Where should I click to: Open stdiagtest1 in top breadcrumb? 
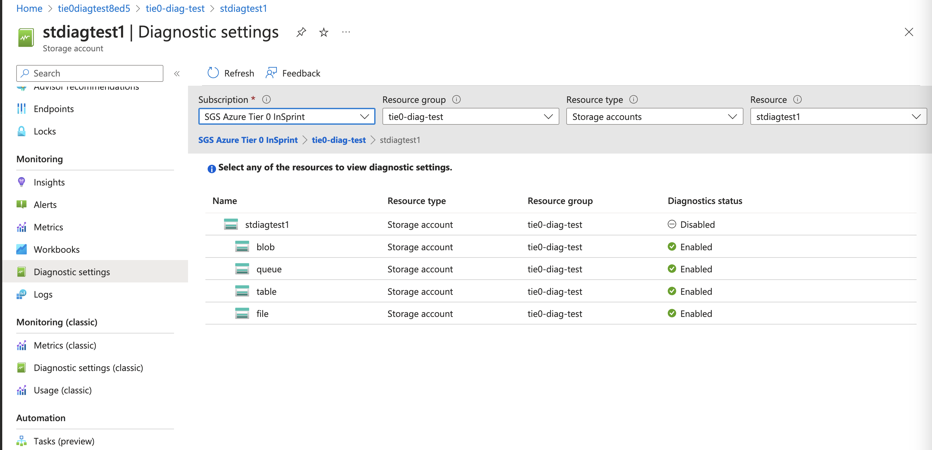(x=244, y=8)
